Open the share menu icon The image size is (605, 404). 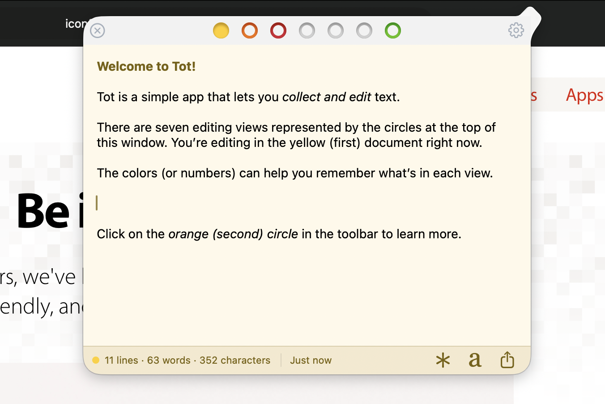(507, 359)
